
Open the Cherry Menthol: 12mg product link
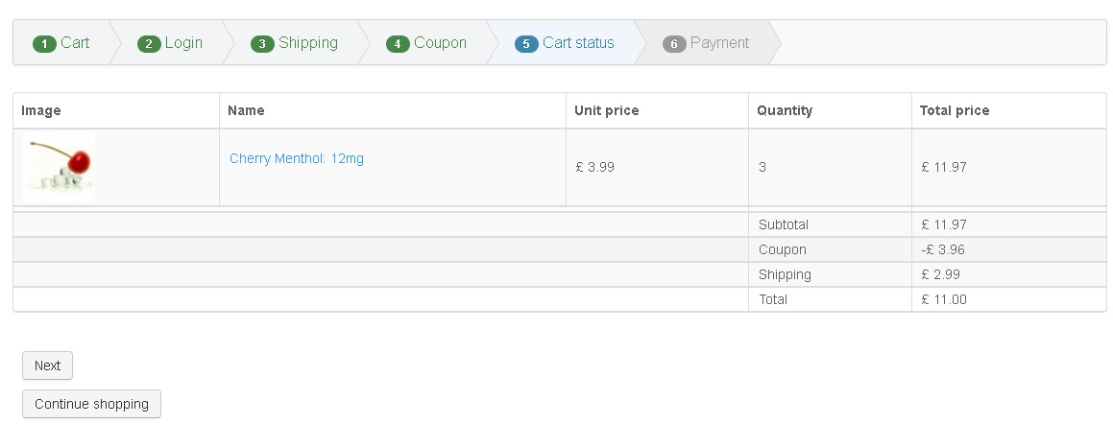point(297,159)
